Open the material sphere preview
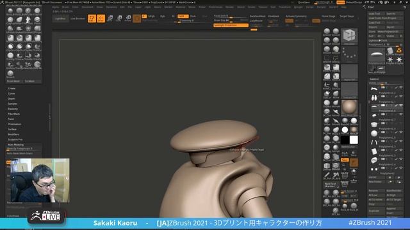Image resolution: width=410 pixels, height=230 pixels. 349,108
